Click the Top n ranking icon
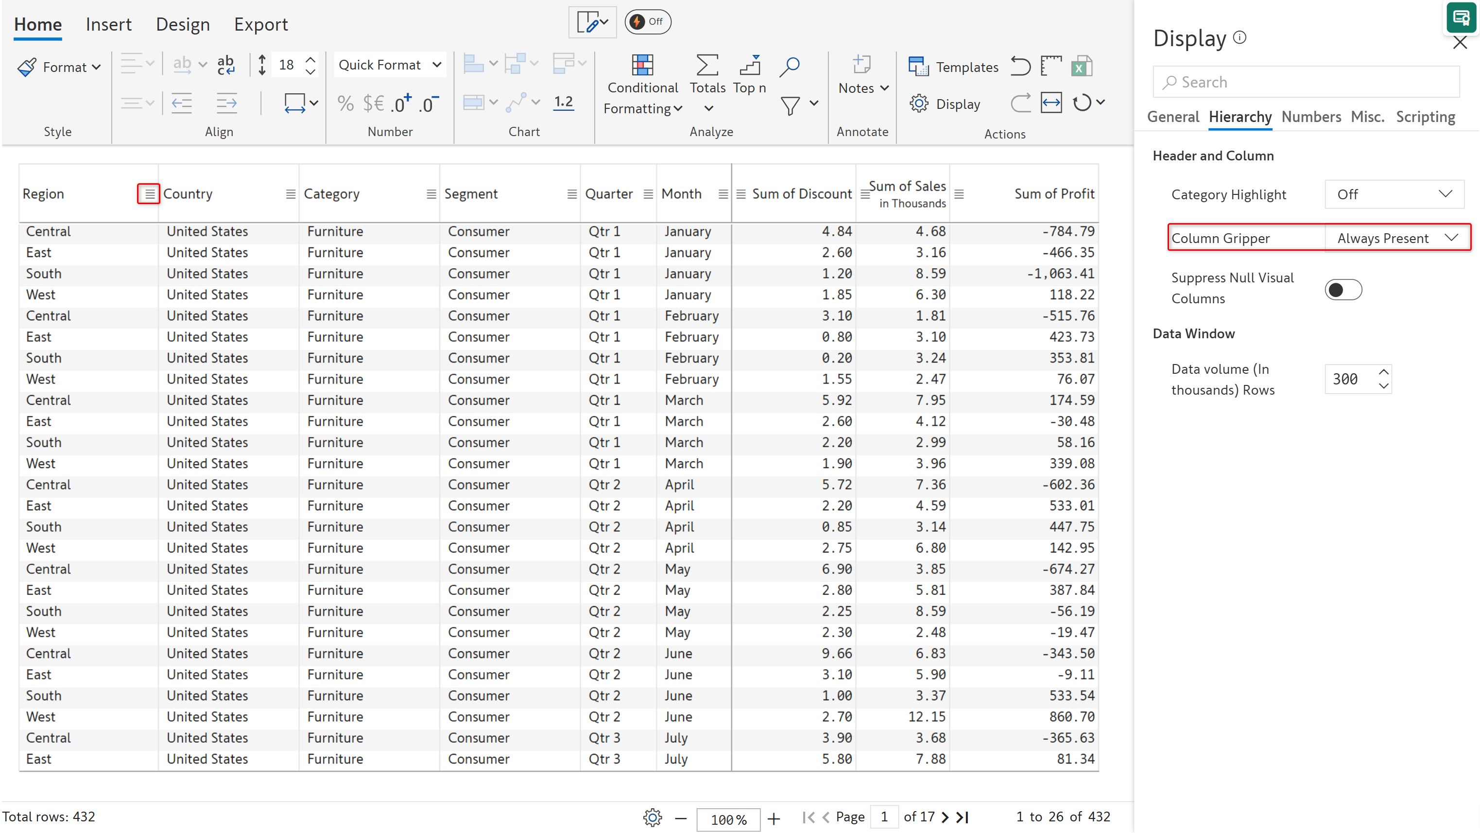 pyautogui.click(x=749, y=66)
